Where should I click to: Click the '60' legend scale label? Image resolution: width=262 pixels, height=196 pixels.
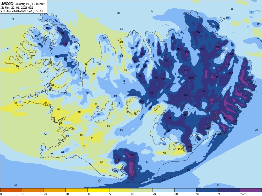click(x=133, y=194)
